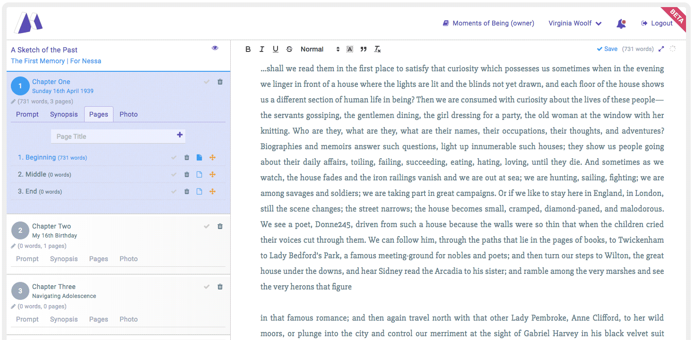Screen dimensions: 695x340
Task: Click Chapter One number badge
Action: [x=20, y=86]
